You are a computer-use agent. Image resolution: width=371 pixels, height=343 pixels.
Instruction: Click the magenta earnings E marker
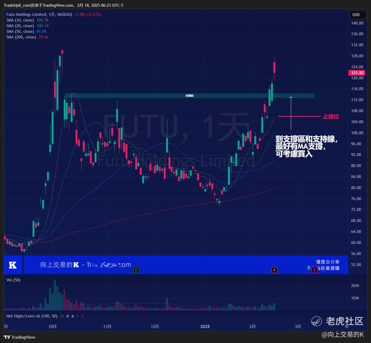(x=315, y=270)
